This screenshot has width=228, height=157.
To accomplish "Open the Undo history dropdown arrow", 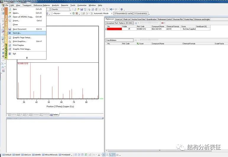I will pos(114,9).
